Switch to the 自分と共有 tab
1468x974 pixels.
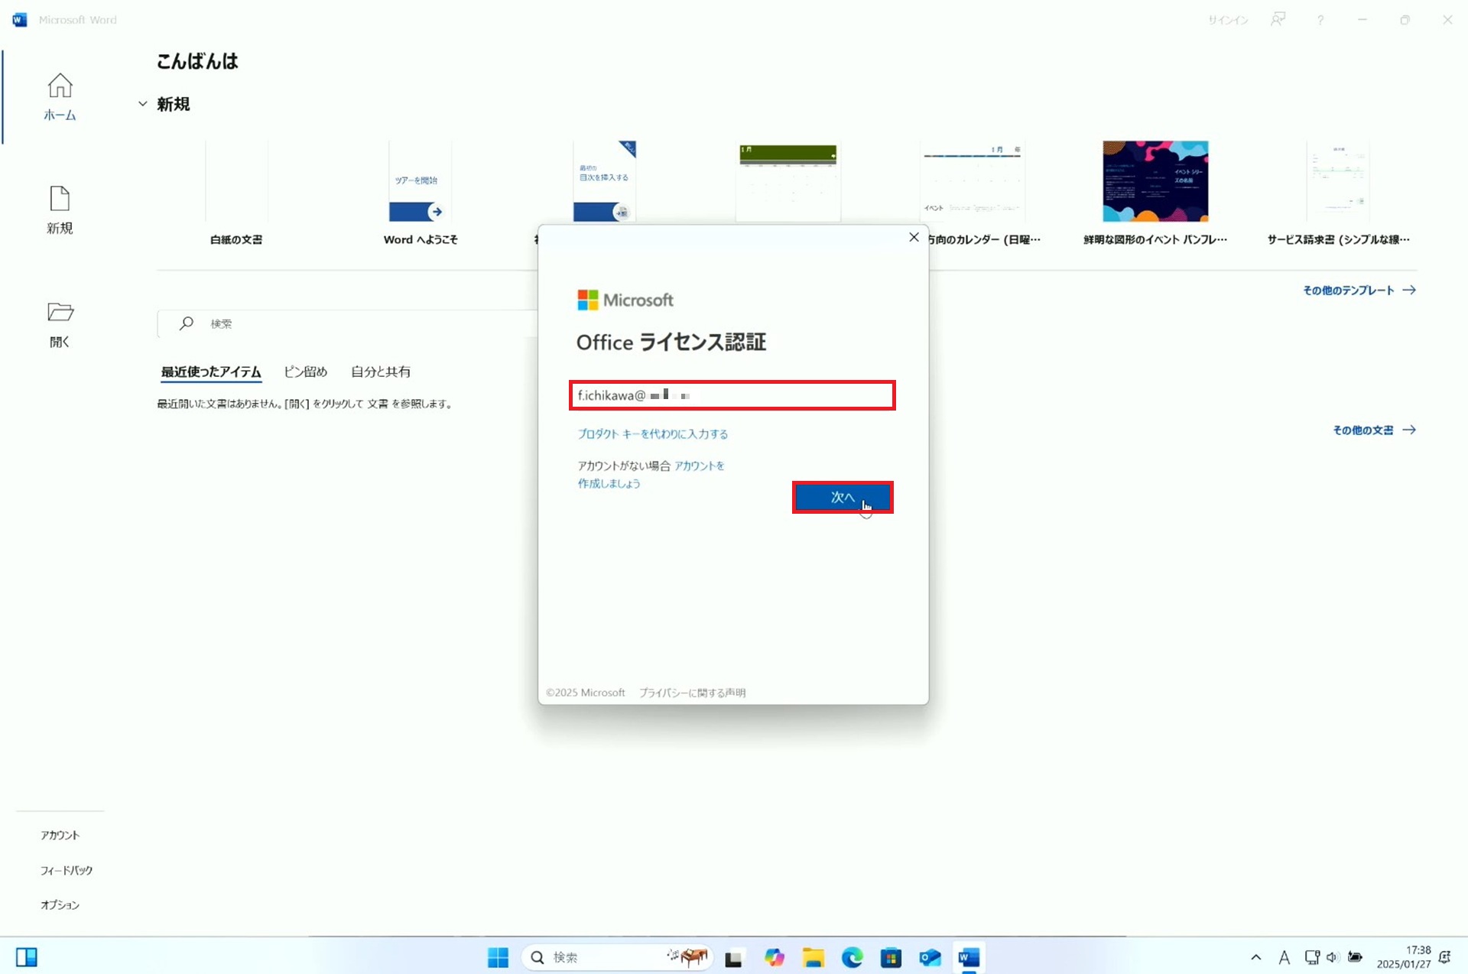click(380, 372)
